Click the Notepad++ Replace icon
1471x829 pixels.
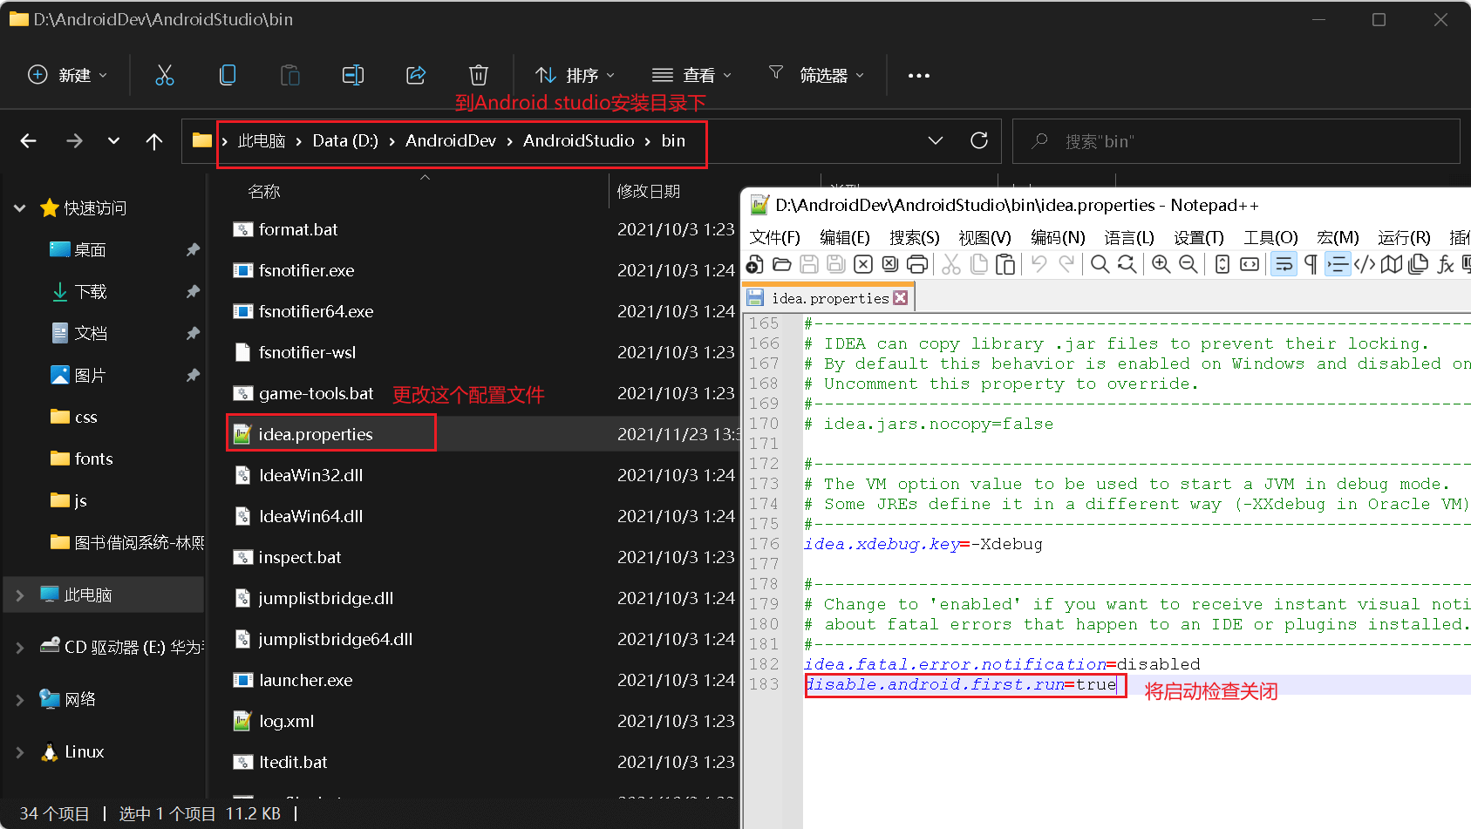point(1127,264)
